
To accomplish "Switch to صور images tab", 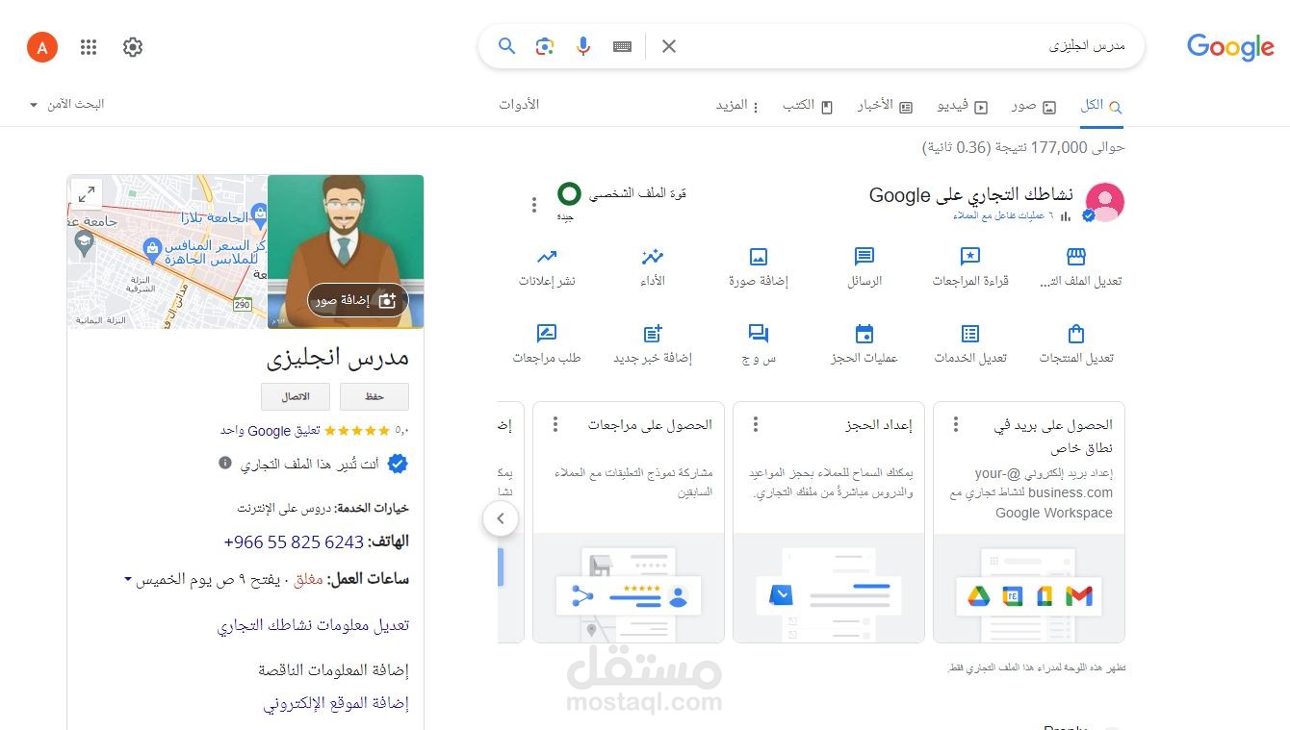I will point(1033,106).
